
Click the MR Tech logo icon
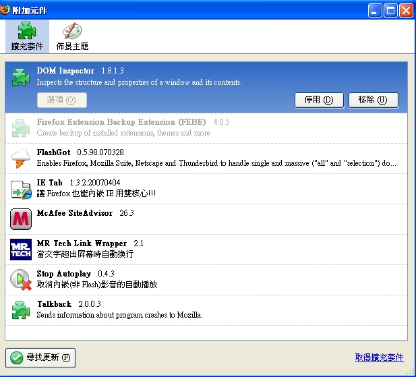click(x=21, y=250)
